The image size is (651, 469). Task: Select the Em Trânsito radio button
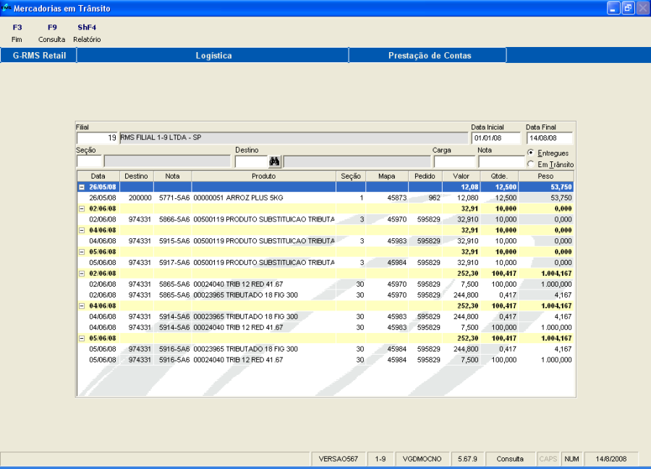(x=531, y=164)
